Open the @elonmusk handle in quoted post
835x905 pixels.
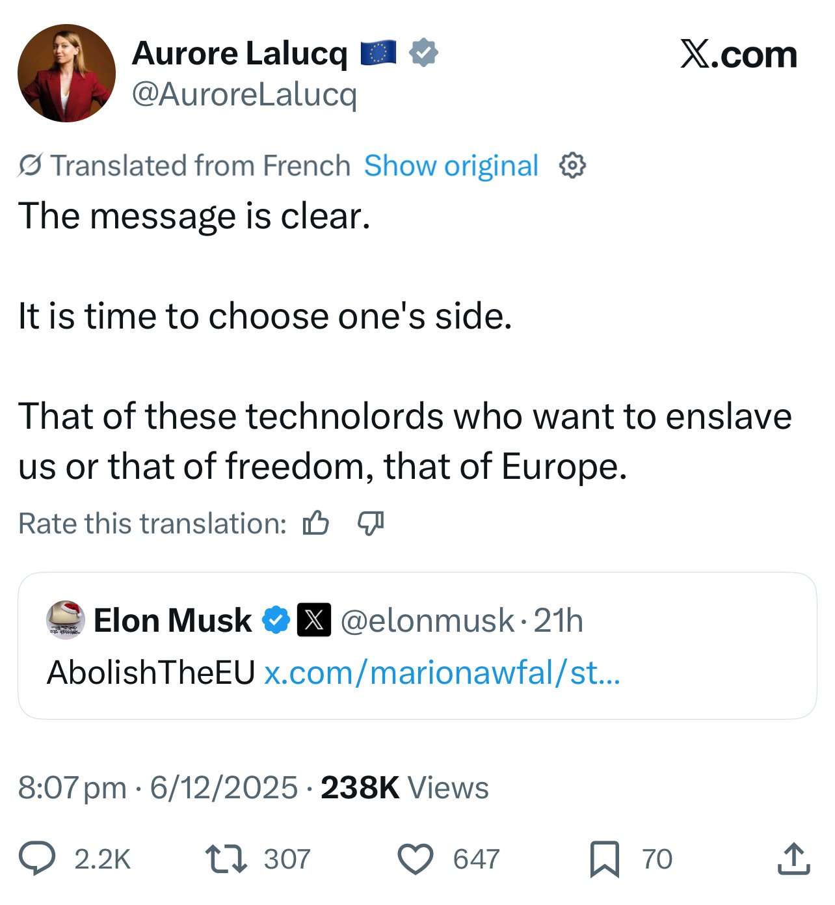pos(427,620)
